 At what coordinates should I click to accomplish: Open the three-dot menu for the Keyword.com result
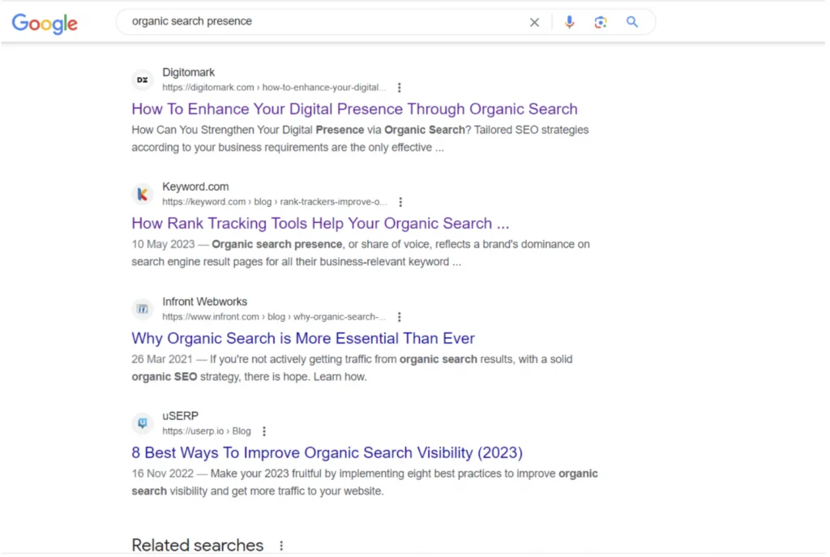(401, 201)
